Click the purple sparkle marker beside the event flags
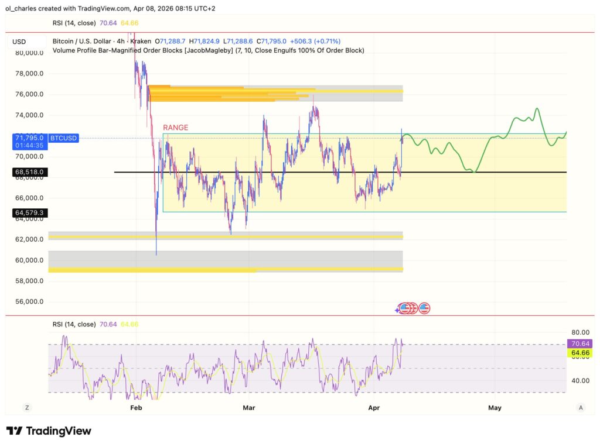 pos(397,309)
